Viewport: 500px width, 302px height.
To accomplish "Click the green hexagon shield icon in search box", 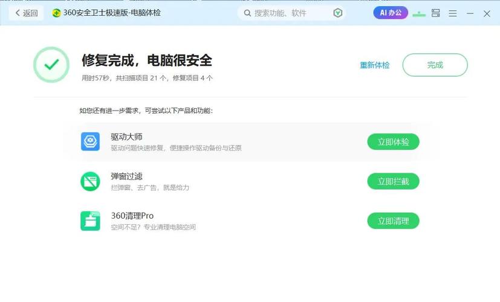I will [338, 13].
